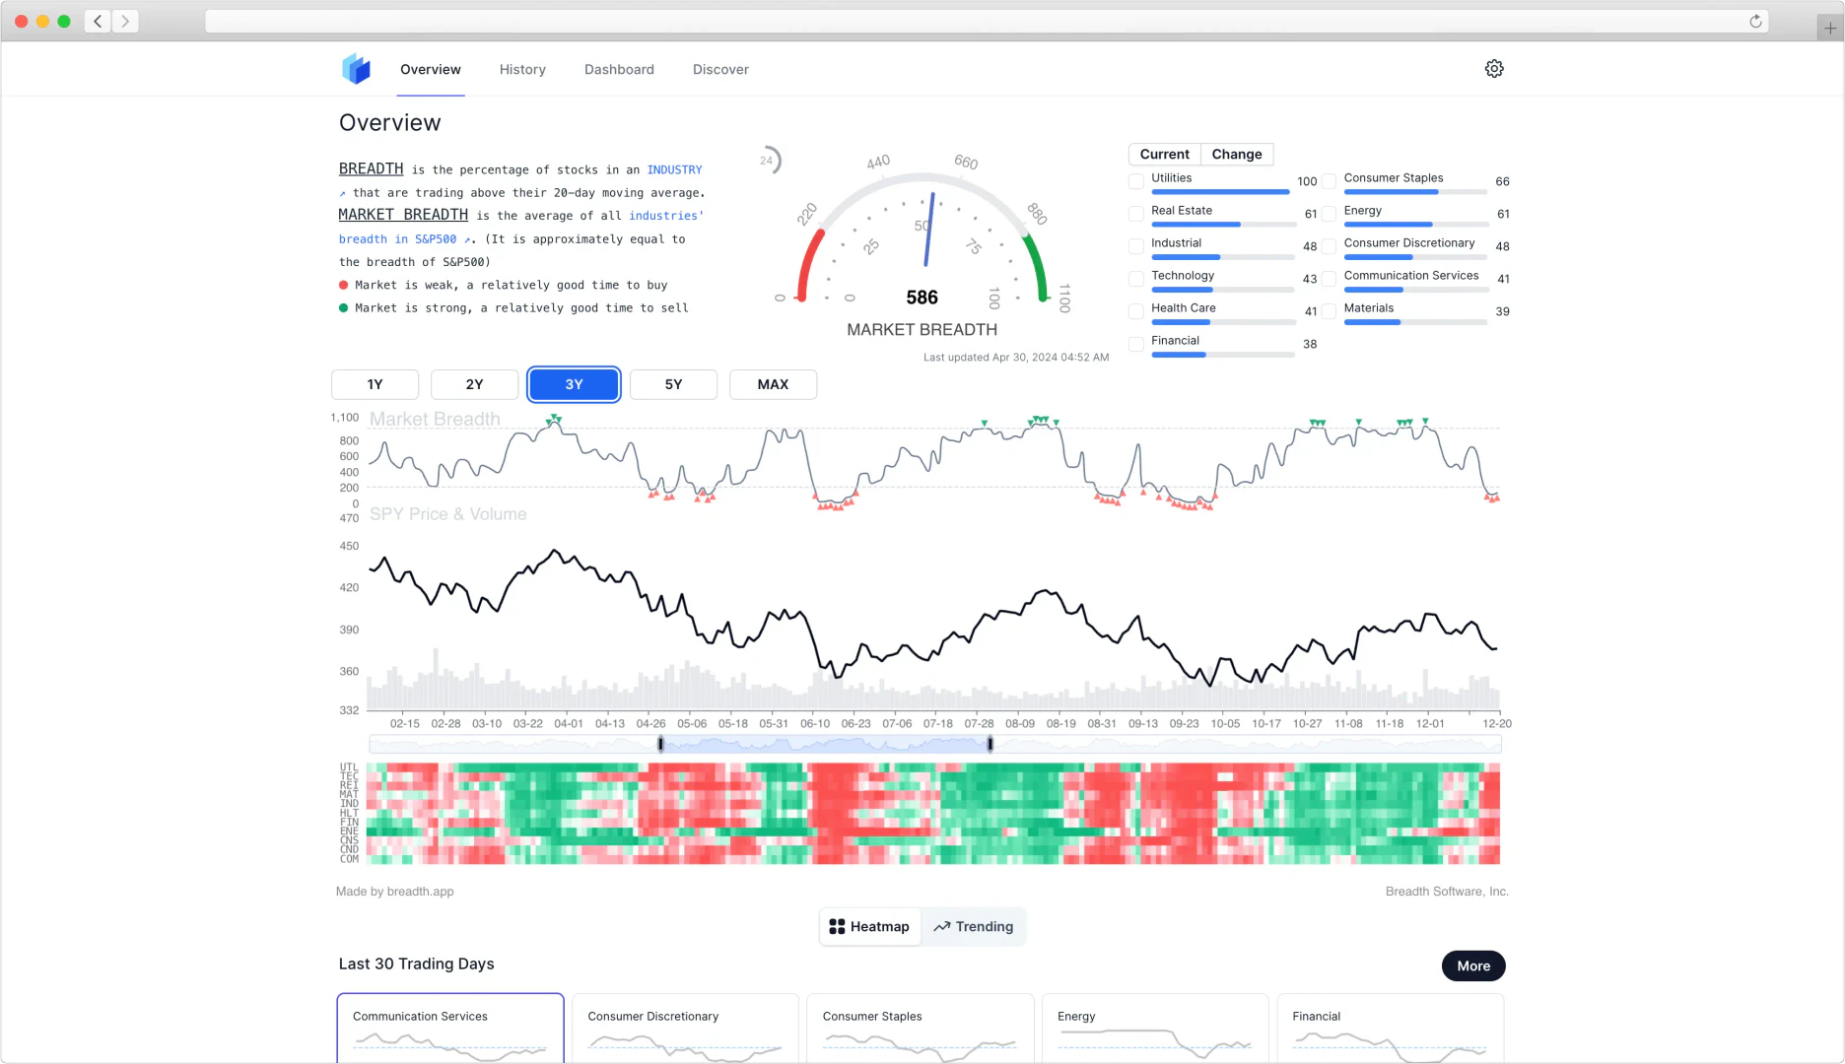The image size is (1845, 1064).
Task: Go forward using the browser forward arrow
Action: pyautogui.click(x=125, y=22)
